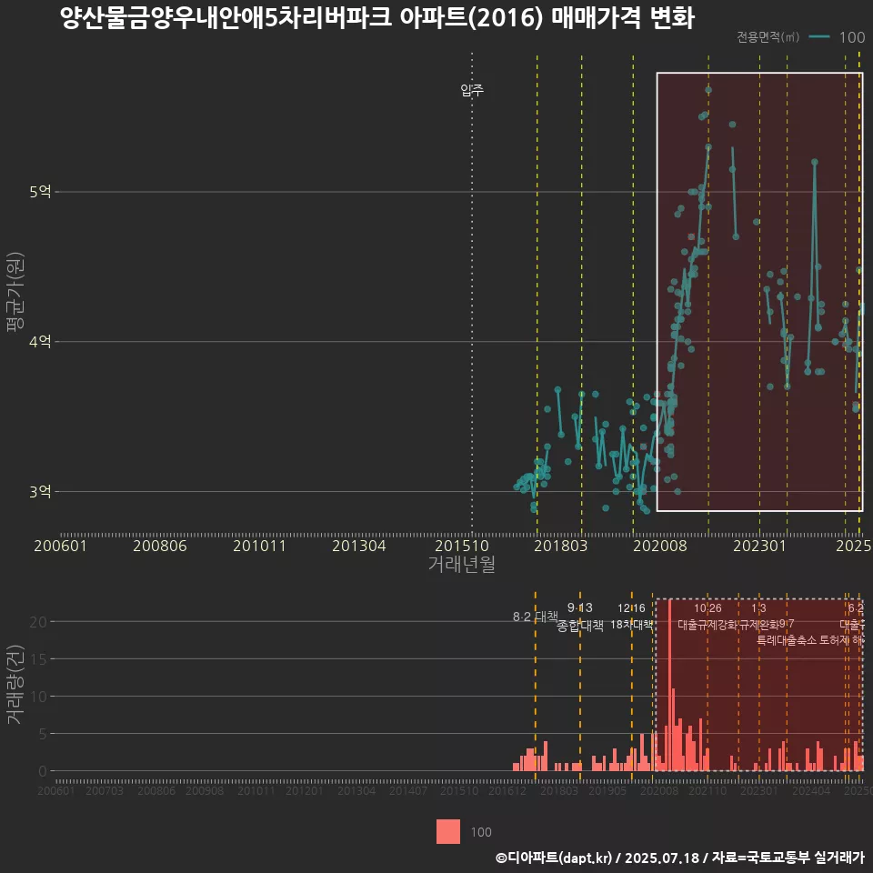Click the 100 label beside the teal legend line
The height and width of the screenshot is (873, 873).
click(x=852, y=37)
